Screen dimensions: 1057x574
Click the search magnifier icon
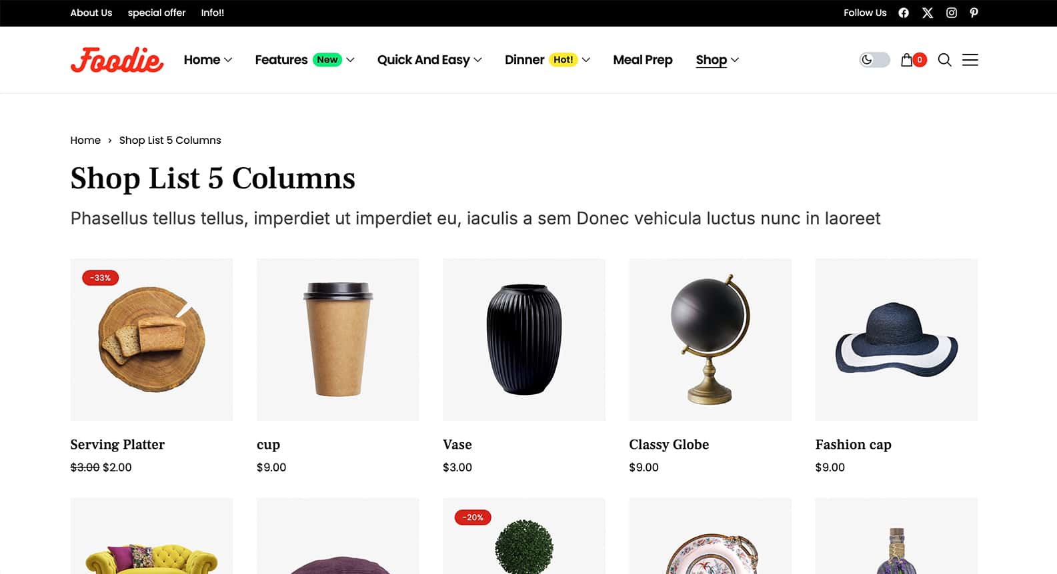(944, 60)
